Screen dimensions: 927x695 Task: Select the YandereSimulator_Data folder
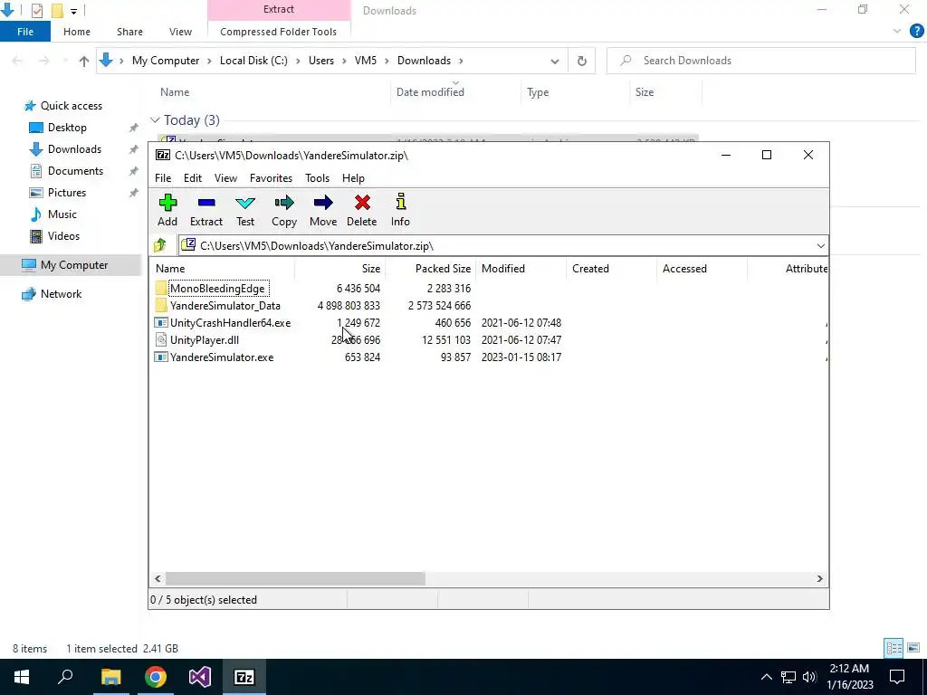(225, 306)
